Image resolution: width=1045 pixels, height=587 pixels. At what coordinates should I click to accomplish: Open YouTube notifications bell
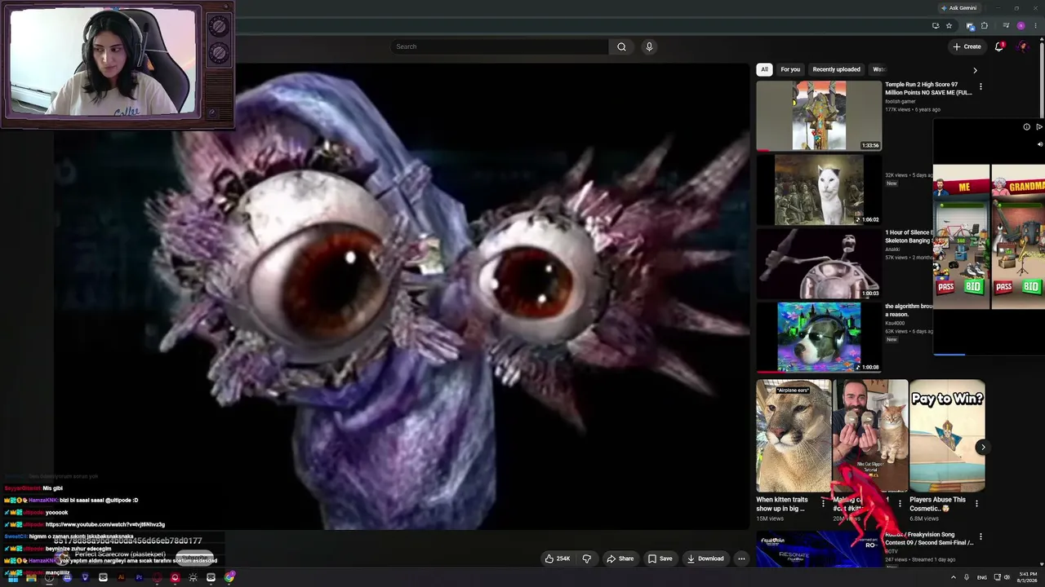click(999, 46)
